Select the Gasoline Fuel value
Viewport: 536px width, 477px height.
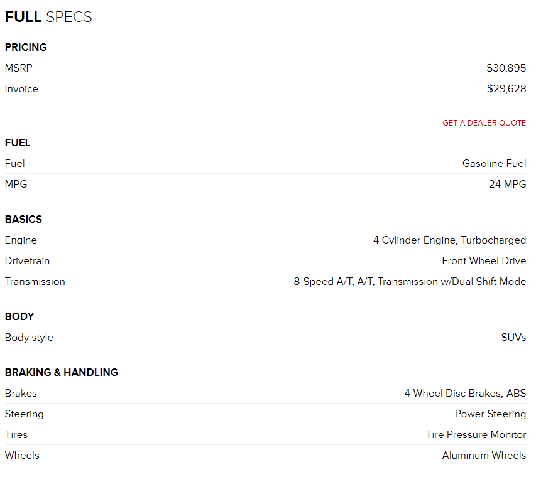(494, 163)
